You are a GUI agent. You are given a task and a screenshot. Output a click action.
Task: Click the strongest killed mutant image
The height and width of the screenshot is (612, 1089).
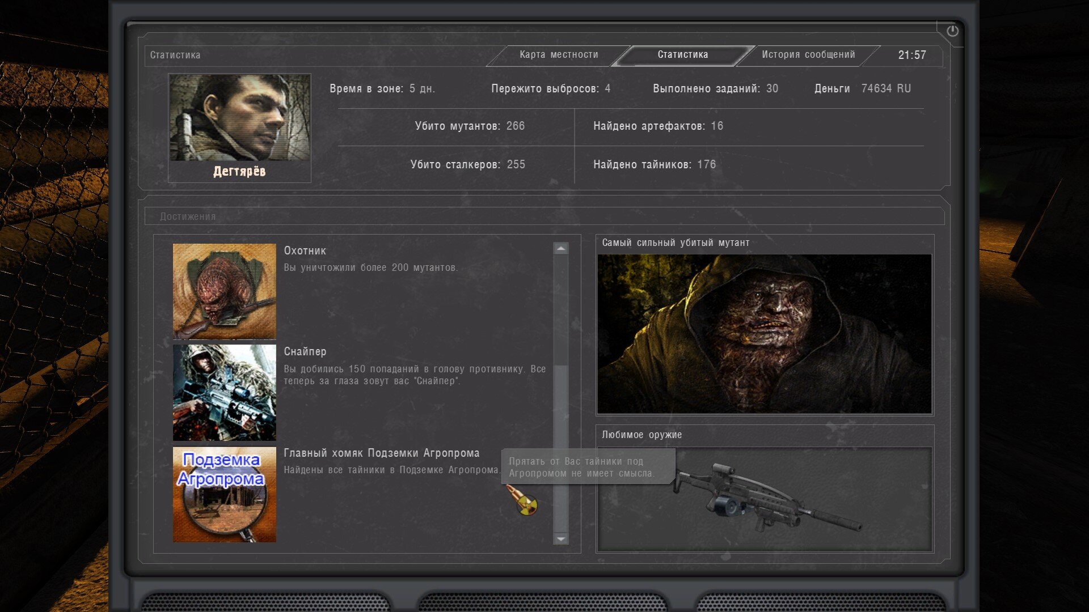[x=764, y=334]
